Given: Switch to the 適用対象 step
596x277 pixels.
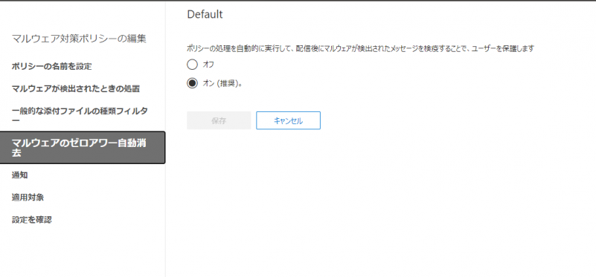Looking at the screenshot, I should coord(28,198).
